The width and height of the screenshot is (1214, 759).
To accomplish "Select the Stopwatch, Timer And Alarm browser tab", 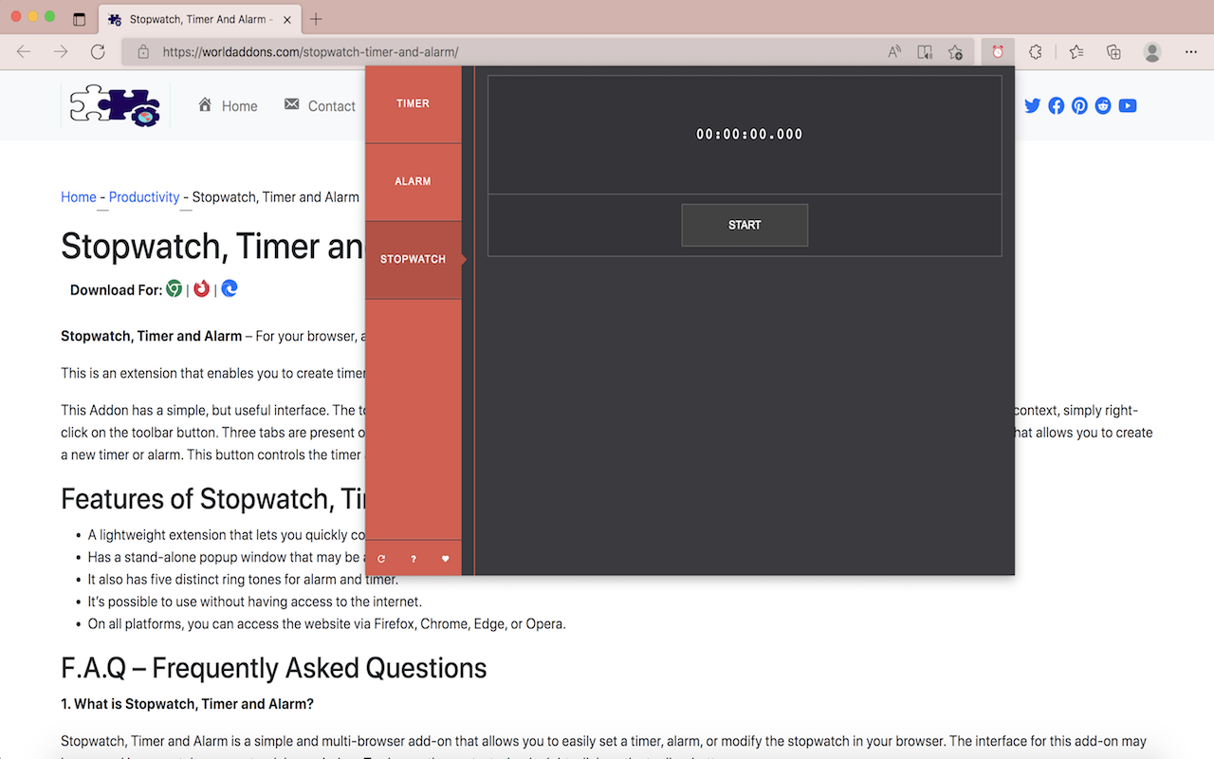I will click(x=200, y=19).
